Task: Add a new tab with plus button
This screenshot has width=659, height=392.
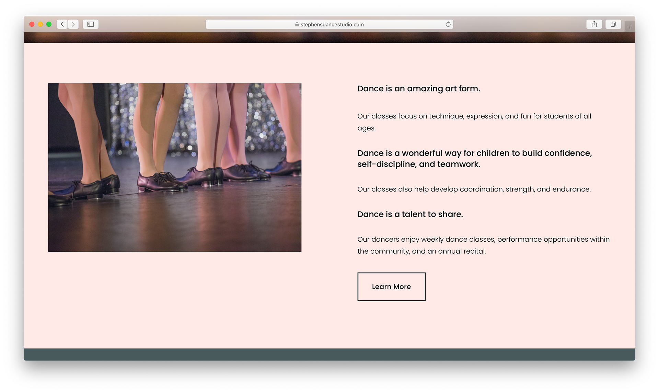Action: pyautogui.click(x=630, y=27)
